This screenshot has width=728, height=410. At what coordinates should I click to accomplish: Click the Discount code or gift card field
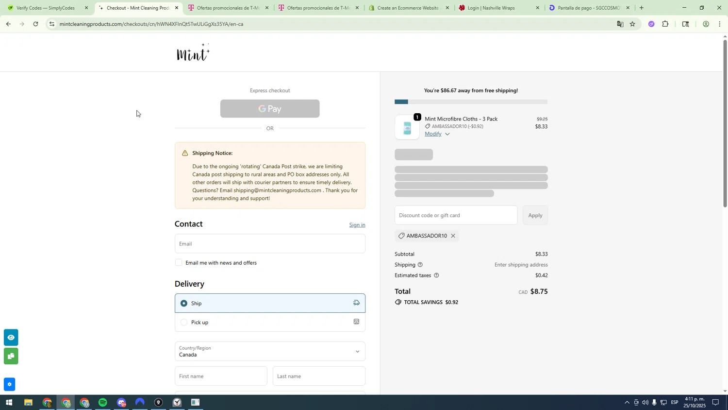[x=456, y=215]
